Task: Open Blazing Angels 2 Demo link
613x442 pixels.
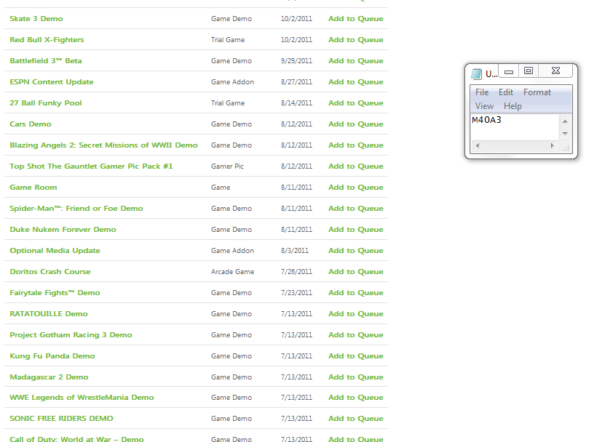Action: pyautogui.click(x=103, y=145)
